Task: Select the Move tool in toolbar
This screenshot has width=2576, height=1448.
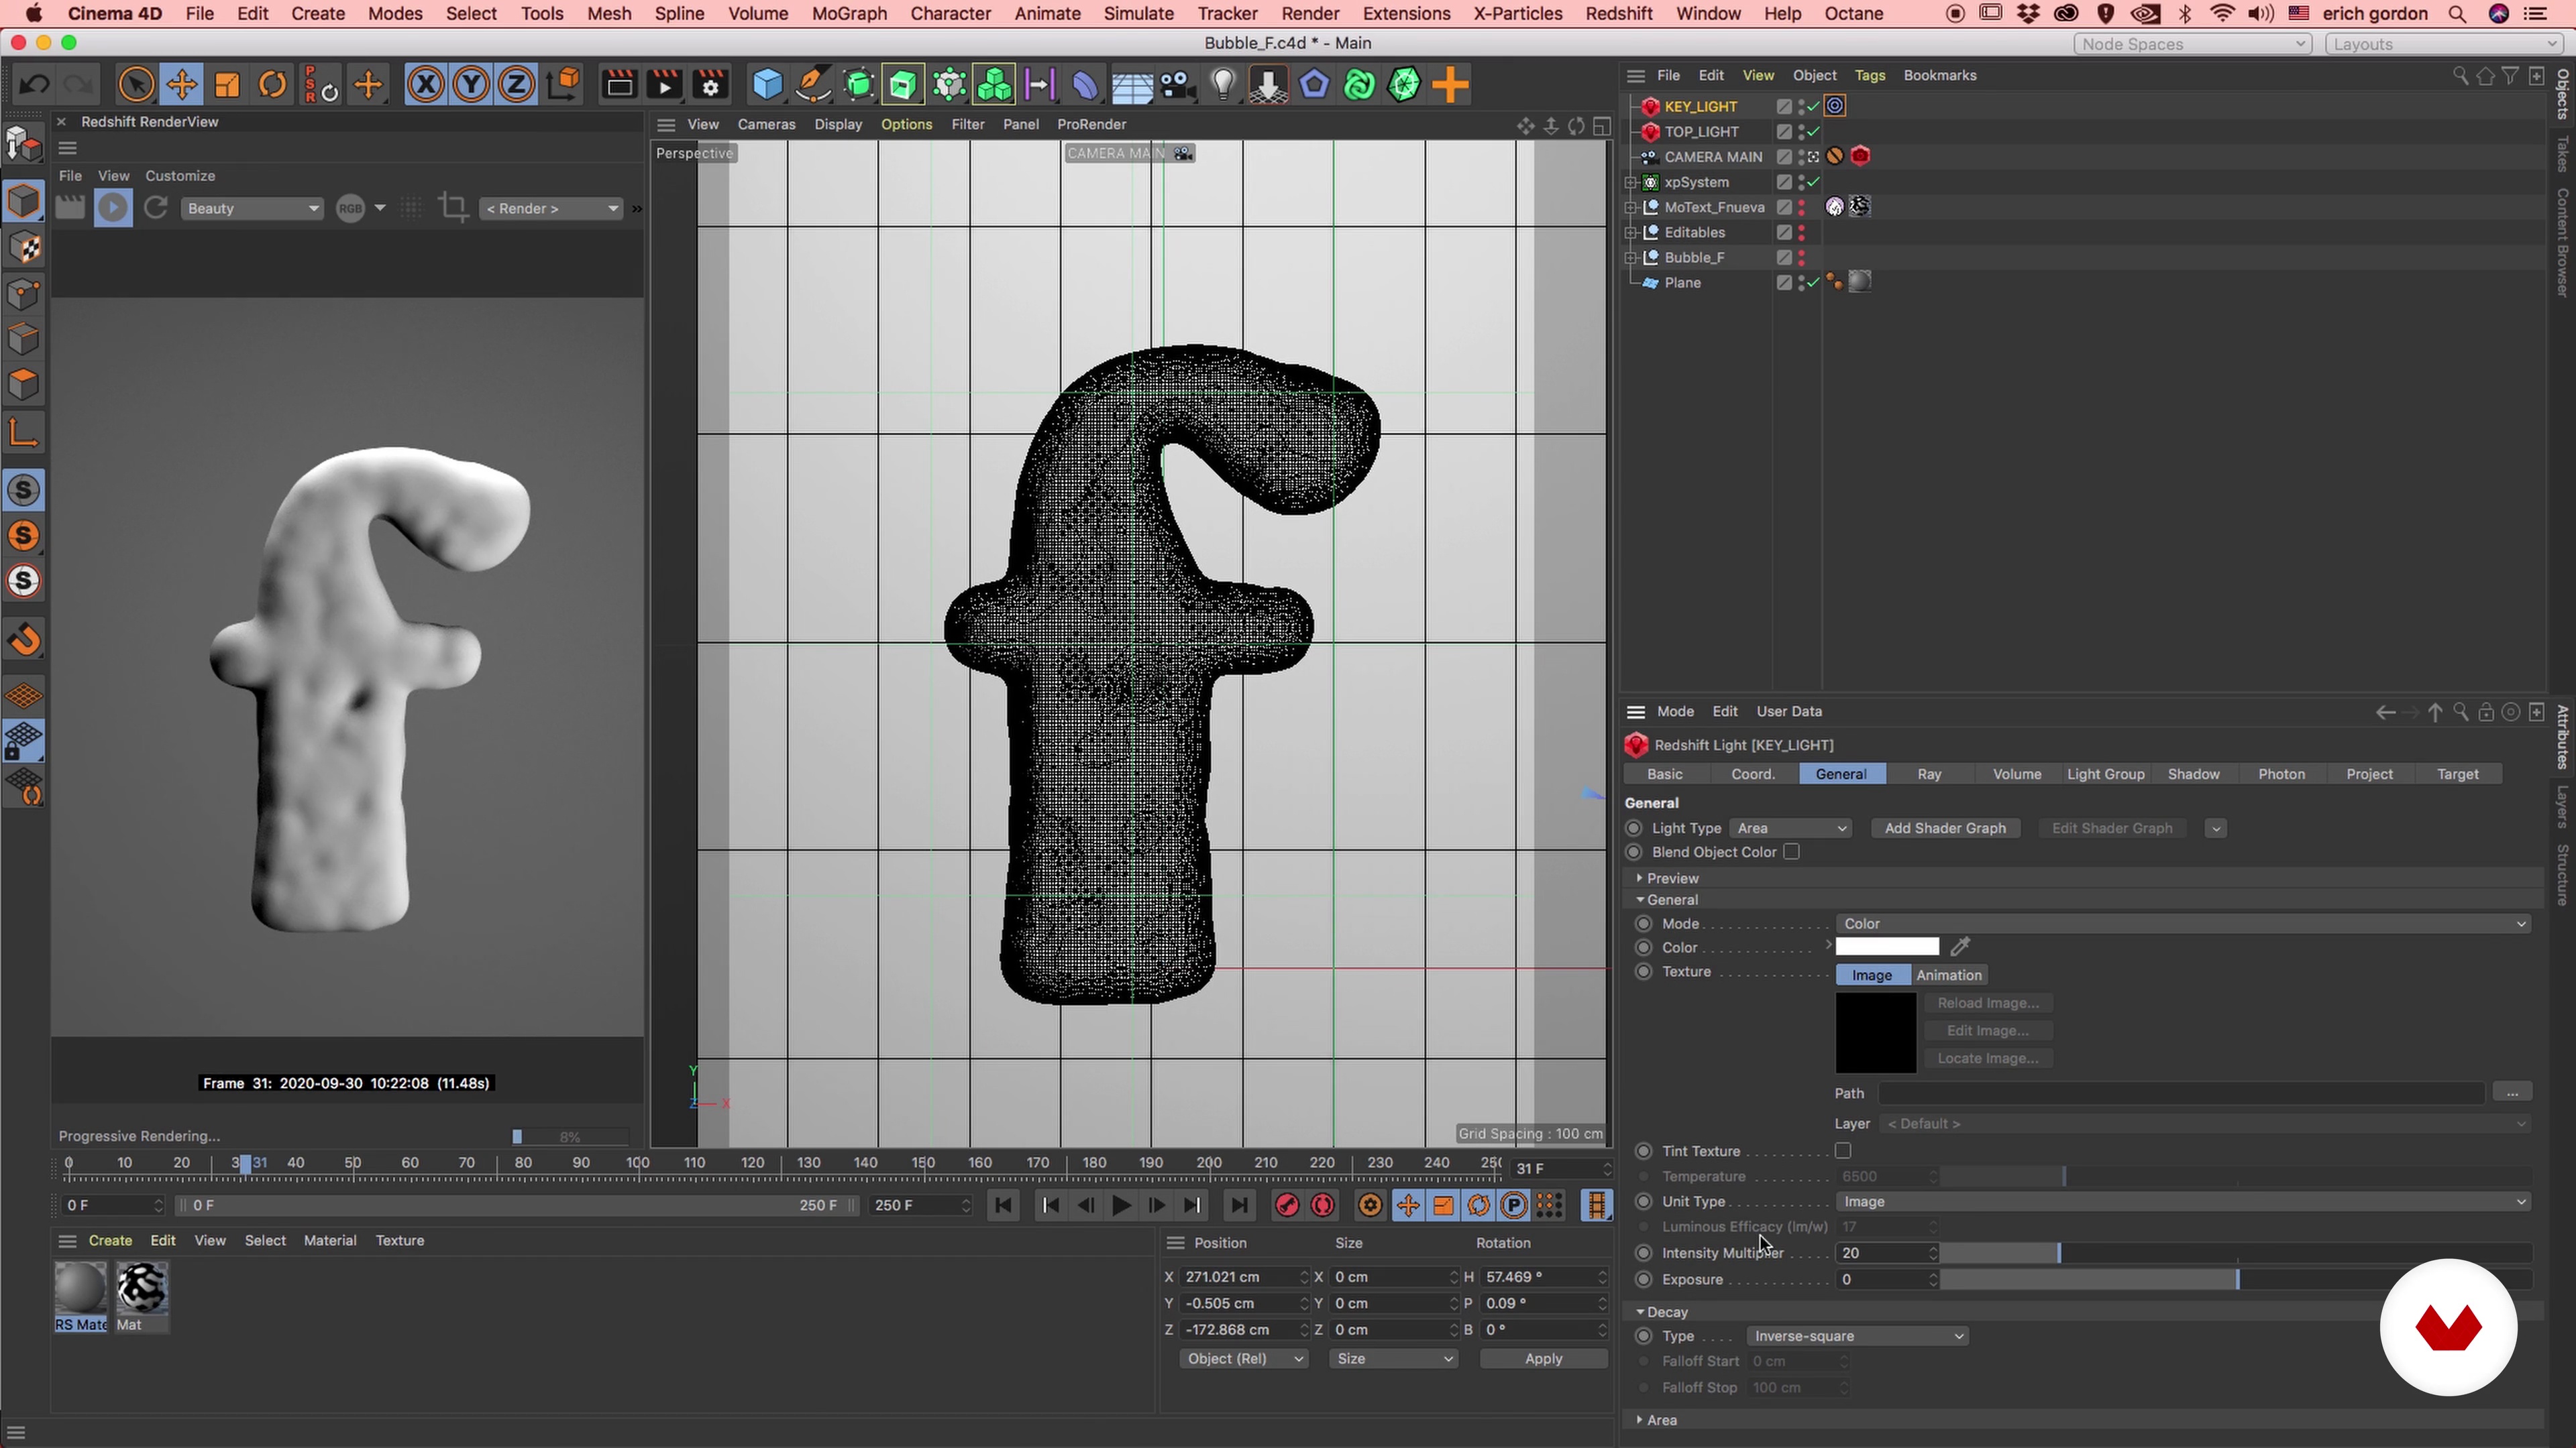Action: 182,85
